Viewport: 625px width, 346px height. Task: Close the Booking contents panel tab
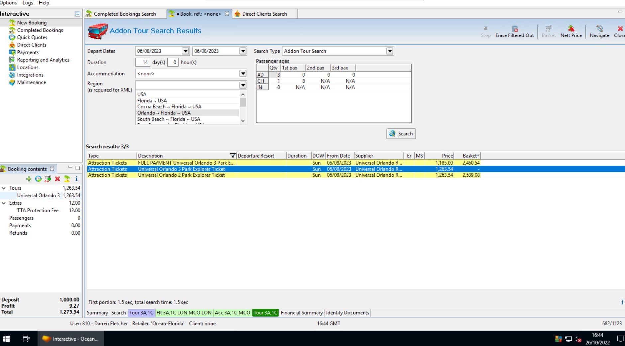pyautogui.click(x=52, y=169)
